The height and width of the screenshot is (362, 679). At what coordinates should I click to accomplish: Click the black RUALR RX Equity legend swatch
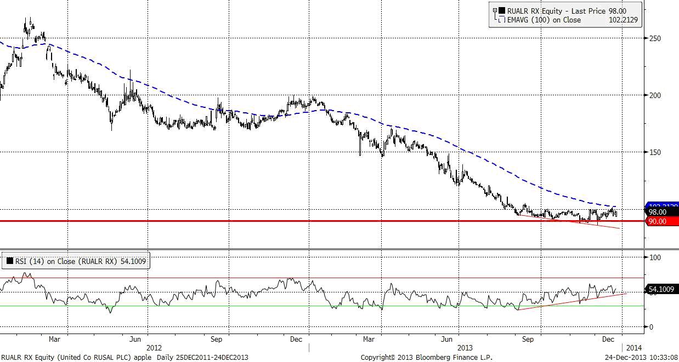coord(502,11)
